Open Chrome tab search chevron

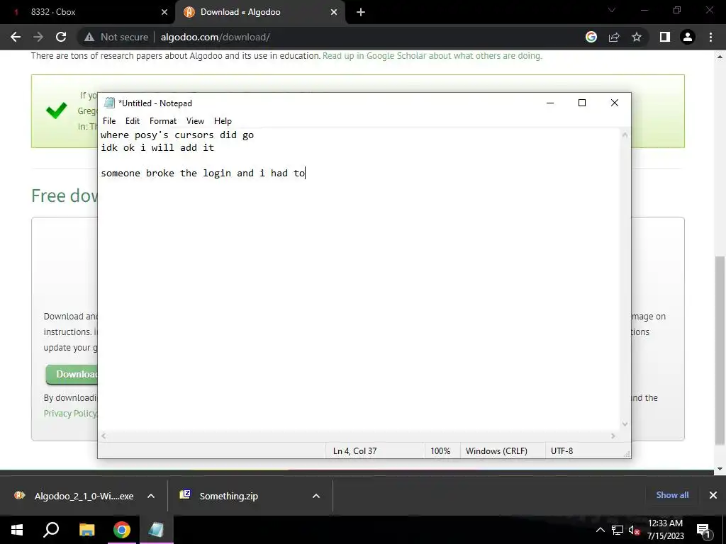click(612, 10)
